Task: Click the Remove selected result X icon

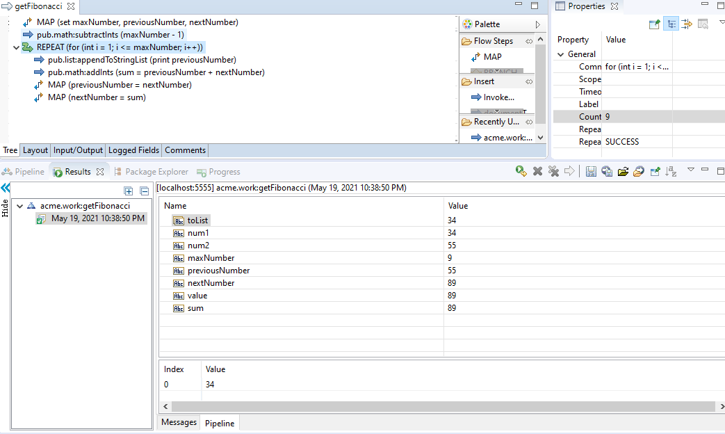Action: (x=537, y=172)
